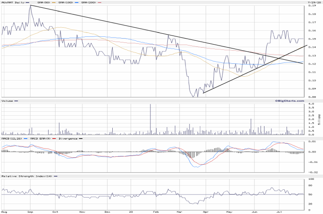Click the 0.13 price axis label
The image size is (323, 214).
(x=312, y=55)
